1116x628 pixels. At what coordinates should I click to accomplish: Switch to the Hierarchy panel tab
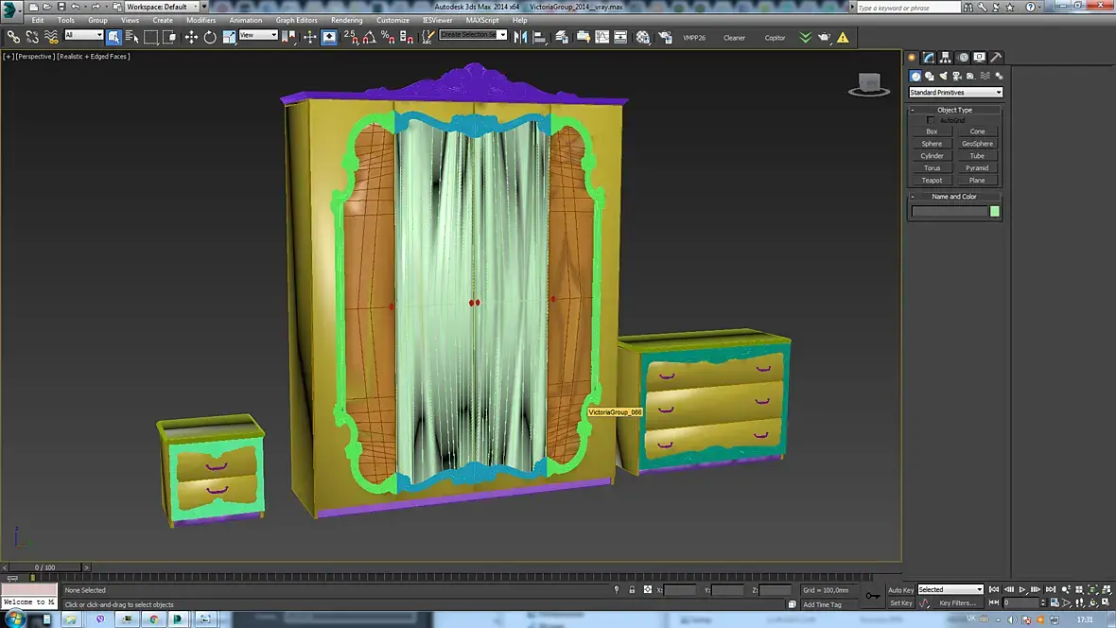pos(946,58)
